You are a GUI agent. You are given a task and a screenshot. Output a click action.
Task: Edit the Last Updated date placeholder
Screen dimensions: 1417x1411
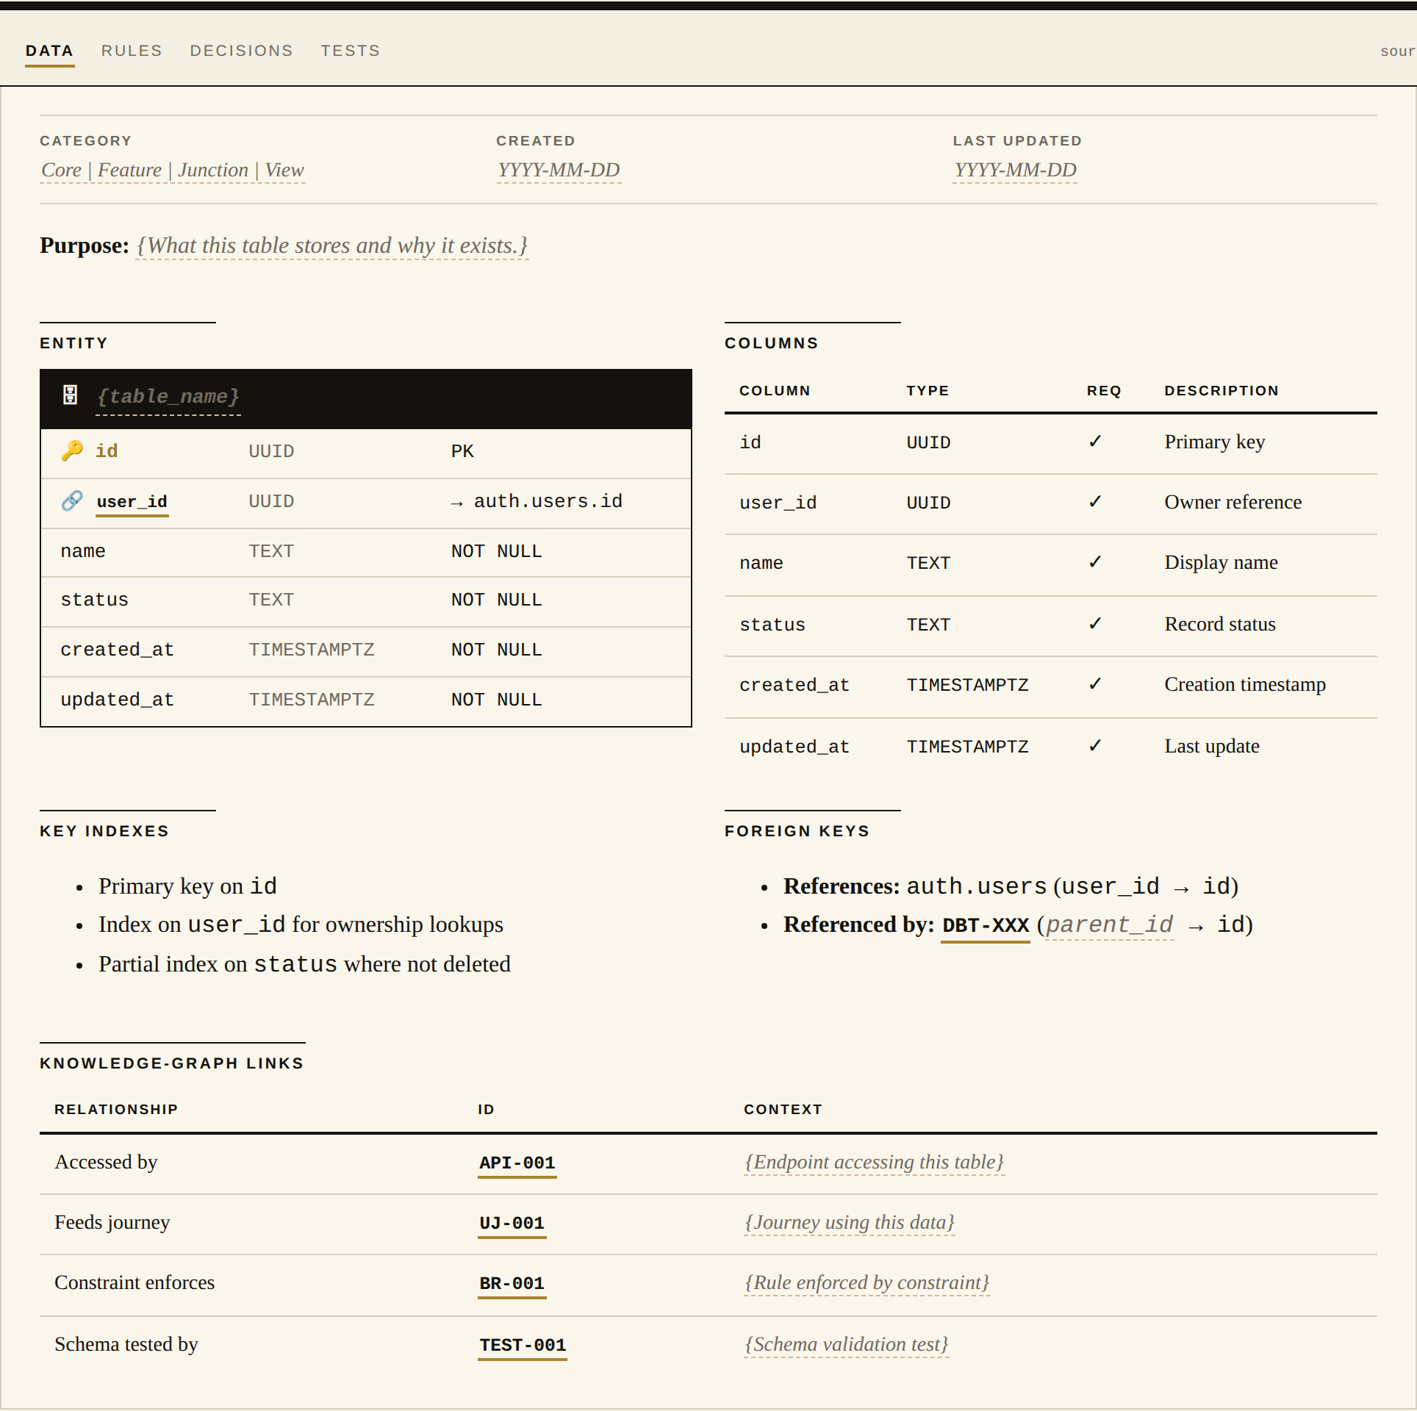tap(1015, 170)
